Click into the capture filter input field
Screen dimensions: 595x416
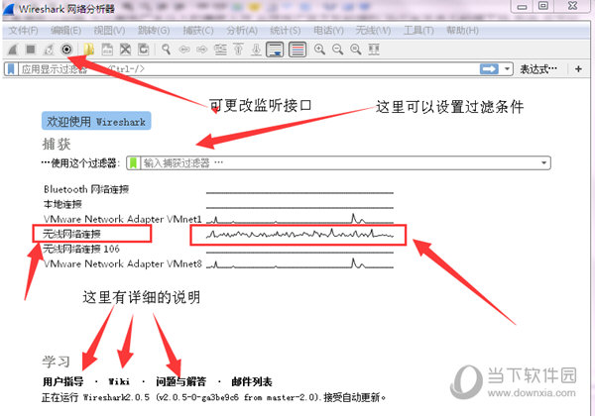339,162
